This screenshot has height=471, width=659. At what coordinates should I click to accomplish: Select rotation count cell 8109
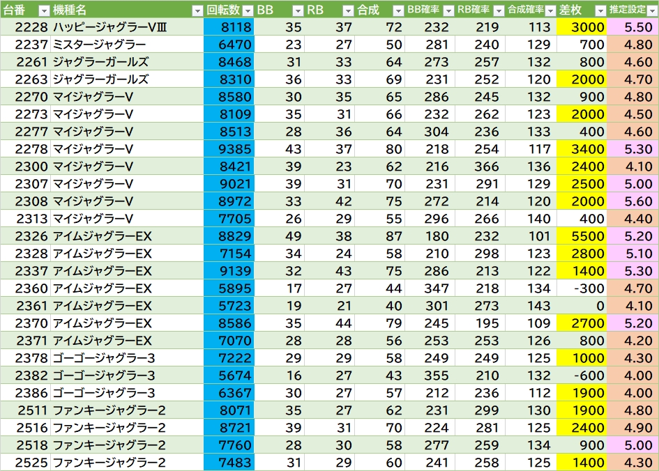[x=229, y=114]
